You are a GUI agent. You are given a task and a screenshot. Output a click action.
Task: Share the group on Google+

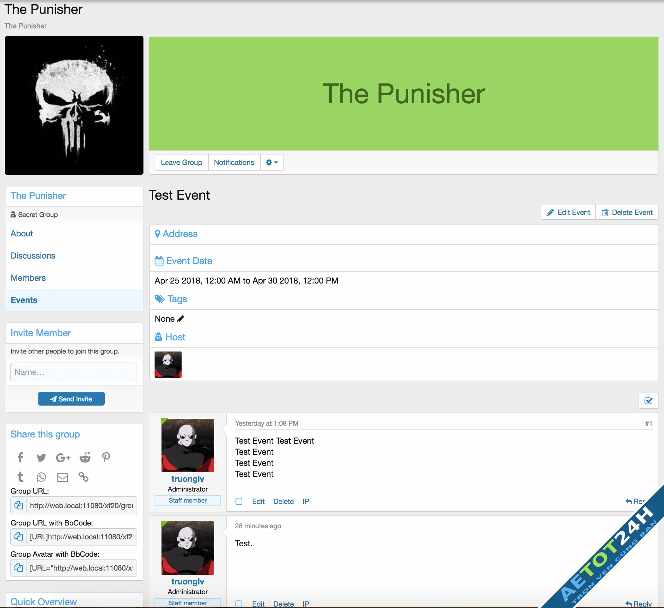[63, 458]
